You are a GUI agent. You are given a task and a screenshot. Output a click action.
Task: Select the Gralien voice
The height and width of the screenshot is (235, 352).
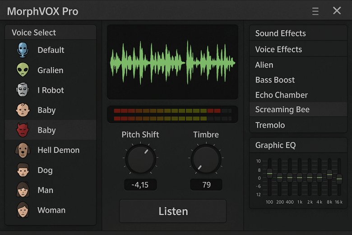pyautogui.click(x=51, y=70)
